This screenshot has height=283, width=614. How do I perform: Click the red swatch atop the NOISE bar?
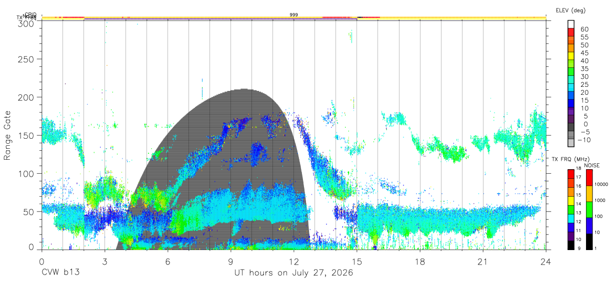pos(589,177)
